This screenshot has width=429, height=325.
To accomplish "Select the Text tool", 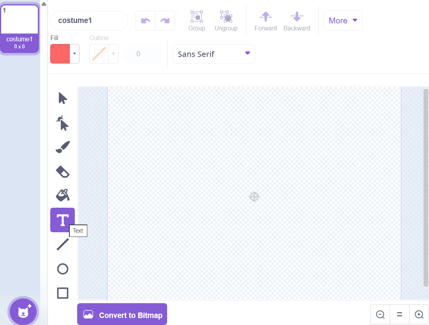I will click(62, 220).
